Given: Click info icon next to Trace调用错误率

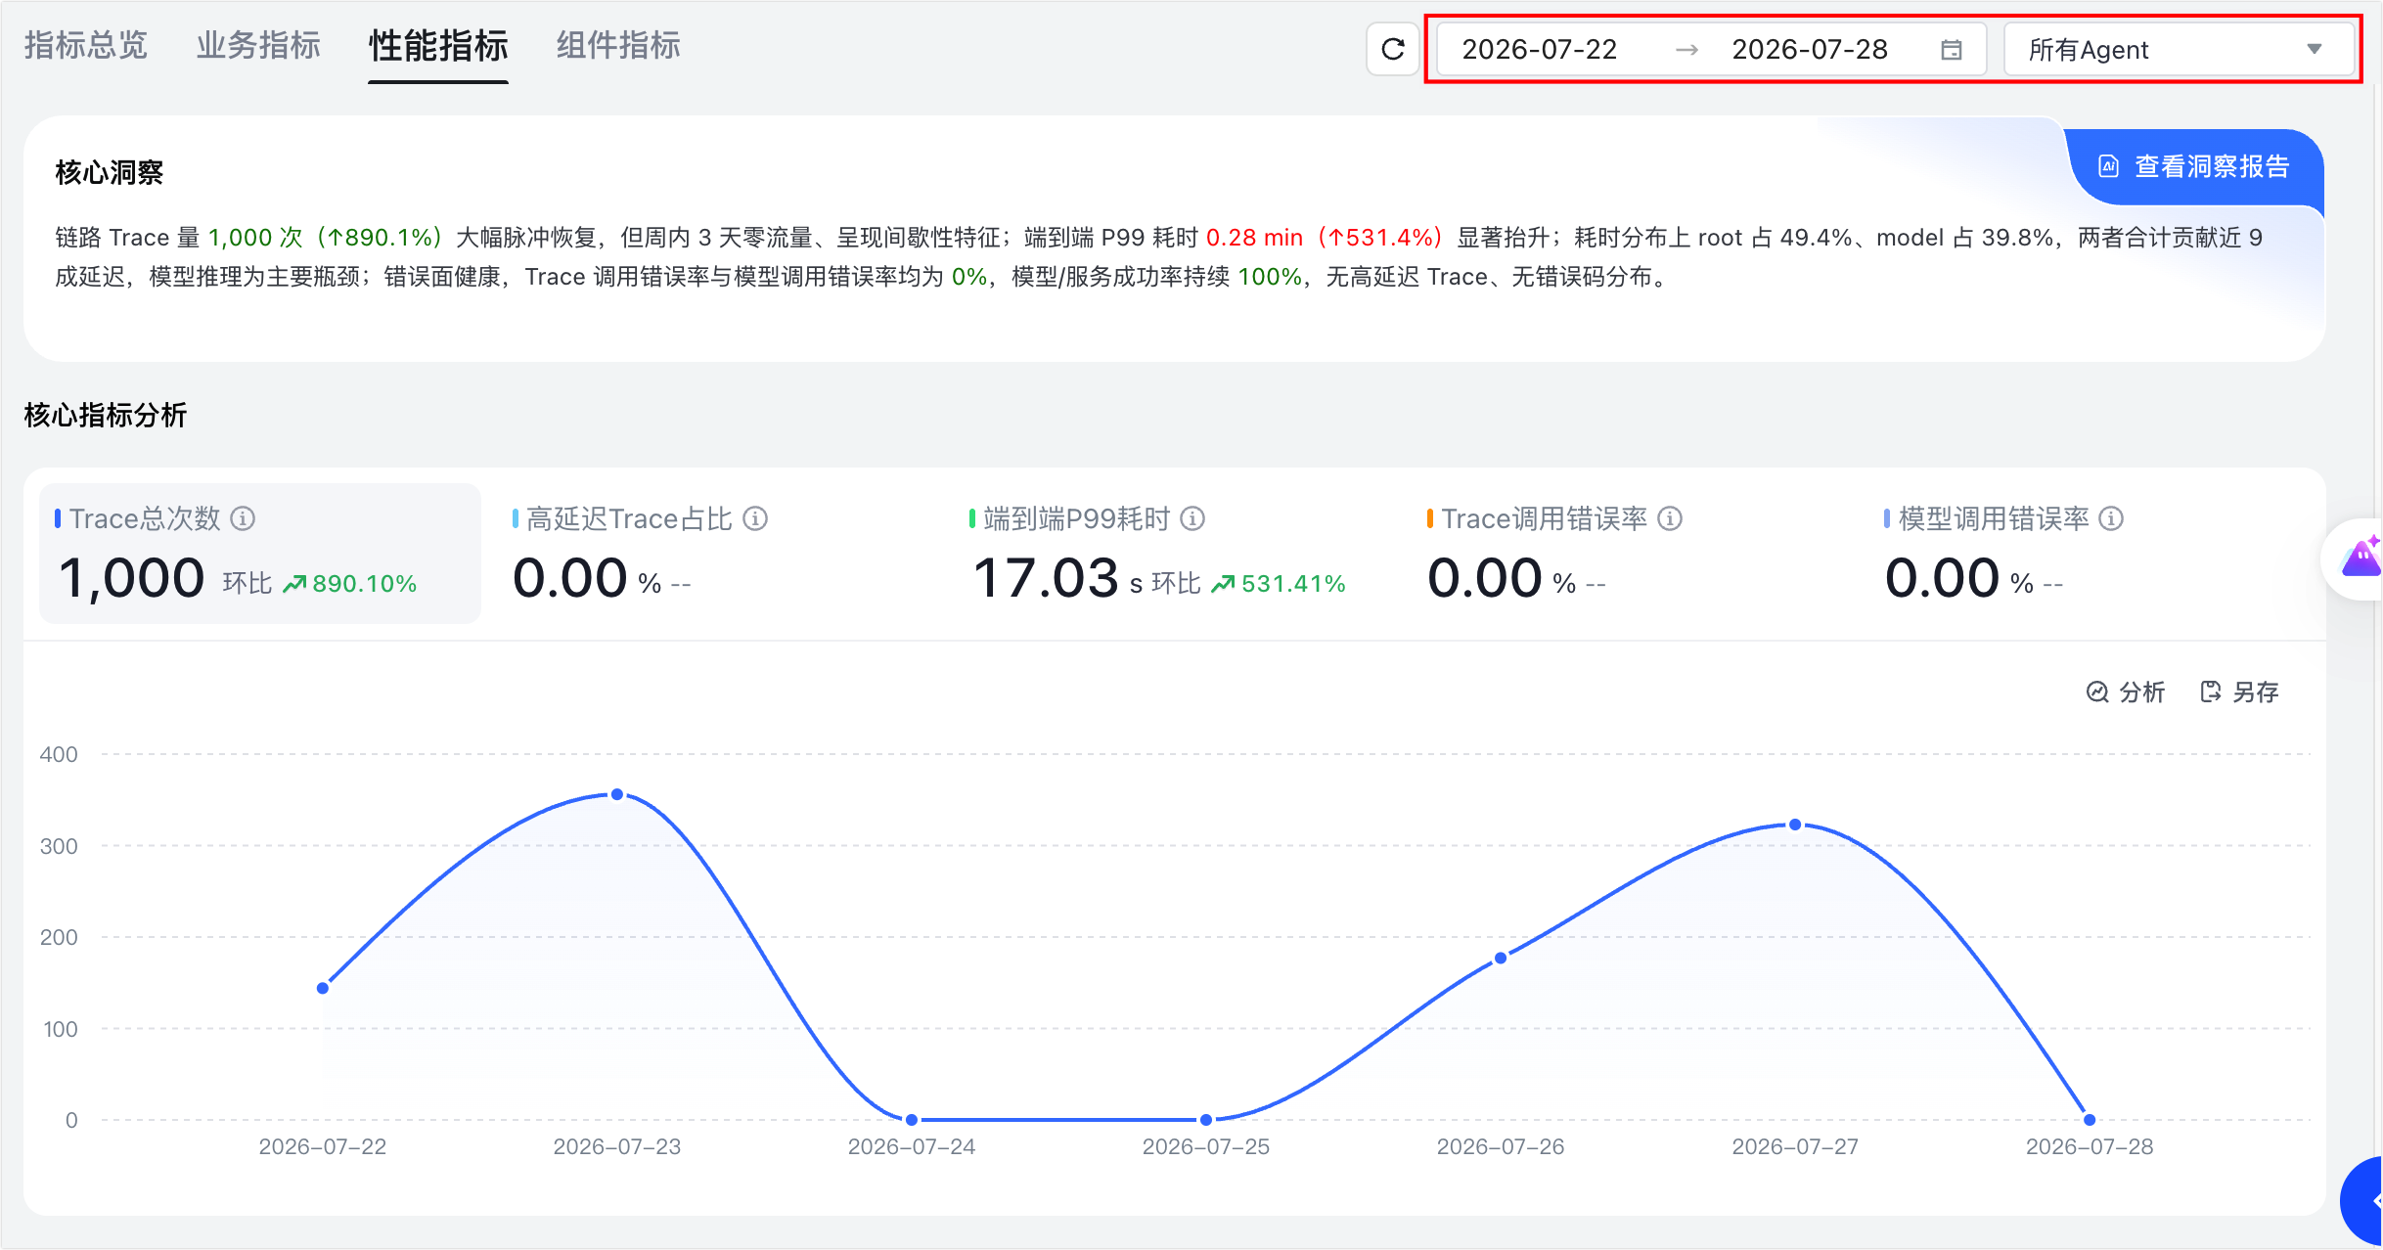Looking at the screenshot, I should point(1670,518).
